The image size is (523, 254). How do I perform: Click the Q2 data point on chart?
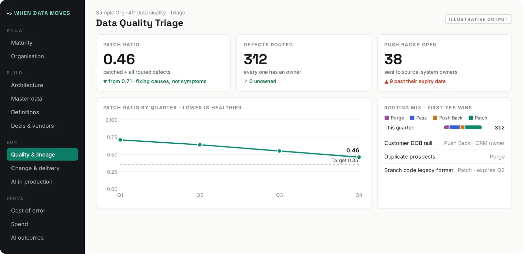click(200, 145)
